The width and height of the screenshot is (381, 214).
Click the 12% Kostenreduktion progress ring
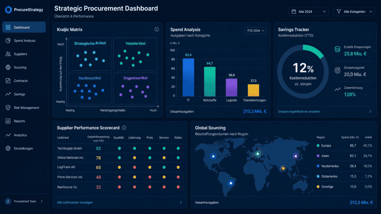point(303,72)
